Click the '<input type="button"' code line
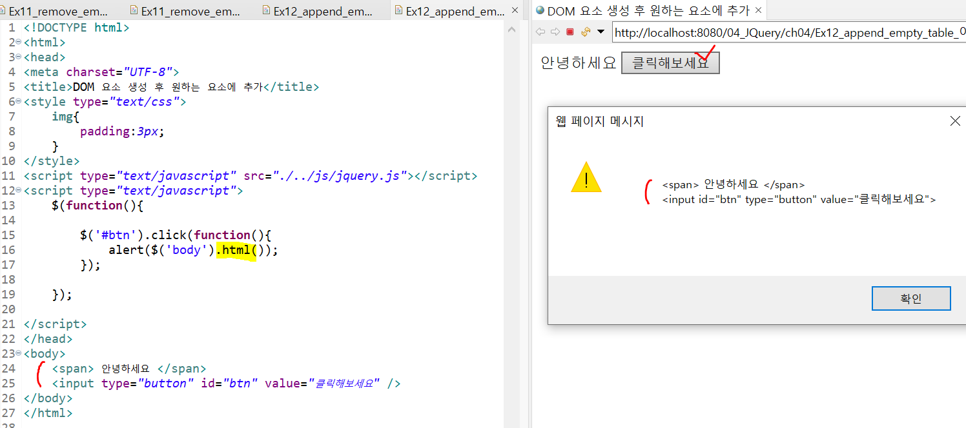 [226, 384]
